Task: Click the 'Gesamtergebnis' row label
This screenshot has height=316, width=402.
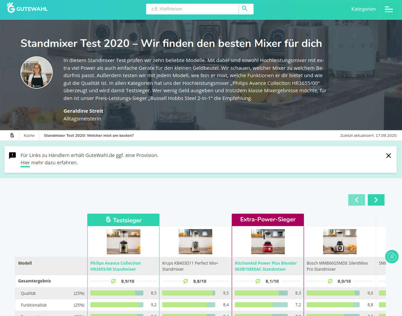Action: [x=34, y=281]
